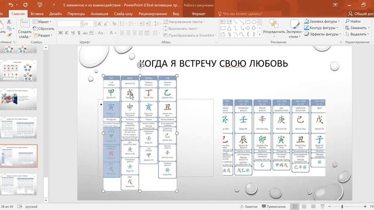
Task: Click the increase font size icon
Action: [100, 24]
